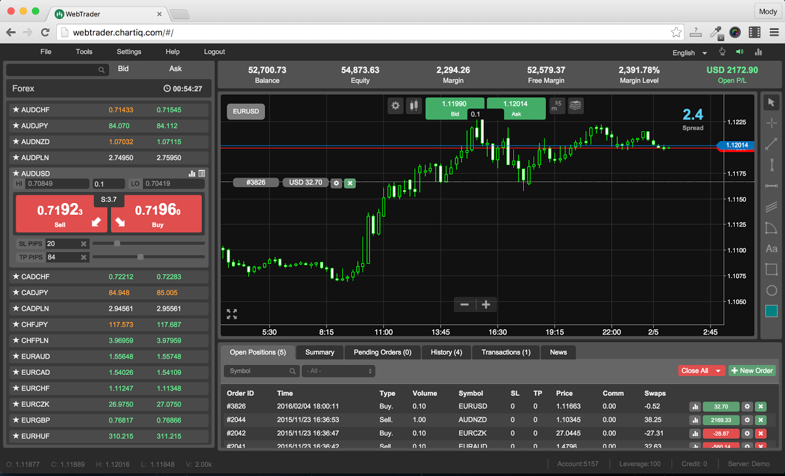Click the green New Order button
Screen dimensions: 785x476
coord(751,371)
